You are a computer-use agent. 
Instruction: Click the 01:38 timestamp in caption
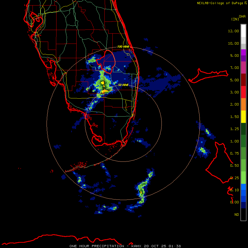175,246
